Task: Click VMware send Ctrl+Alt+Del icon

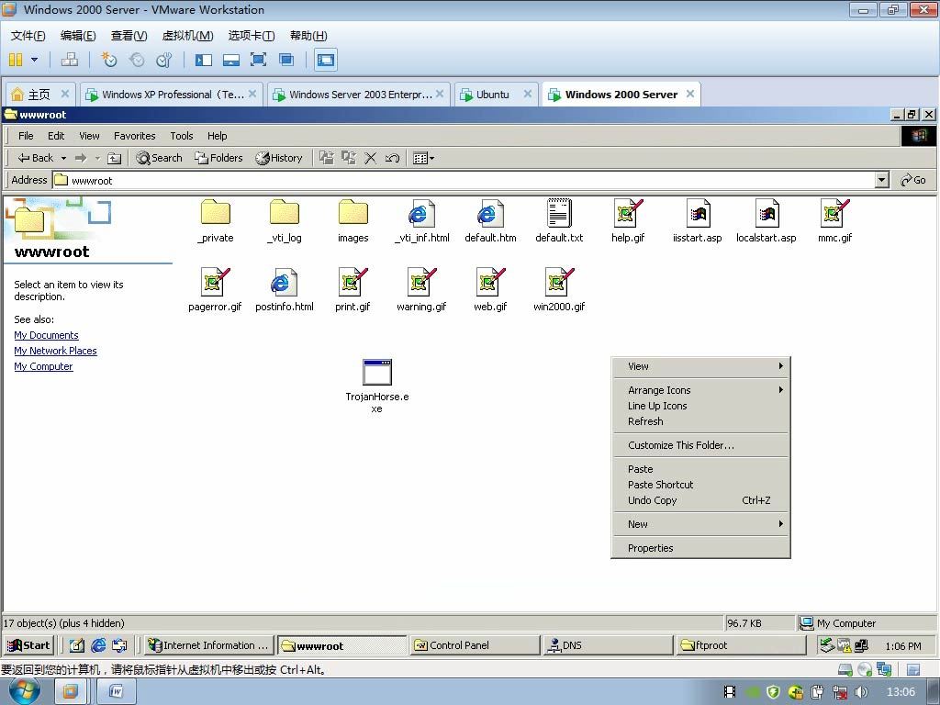Action: (x=70, y=60)
